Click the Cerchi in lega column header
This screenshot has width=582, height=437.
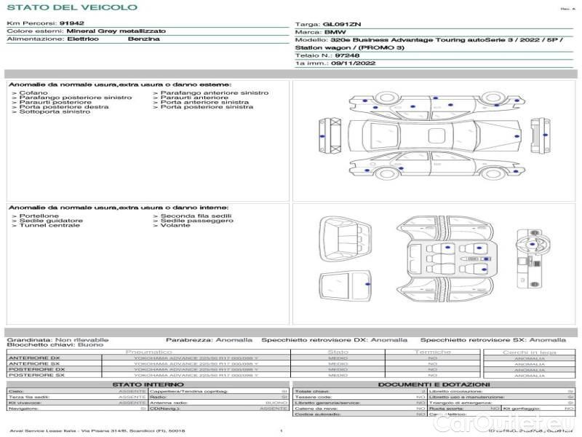[x=529, y=352]
